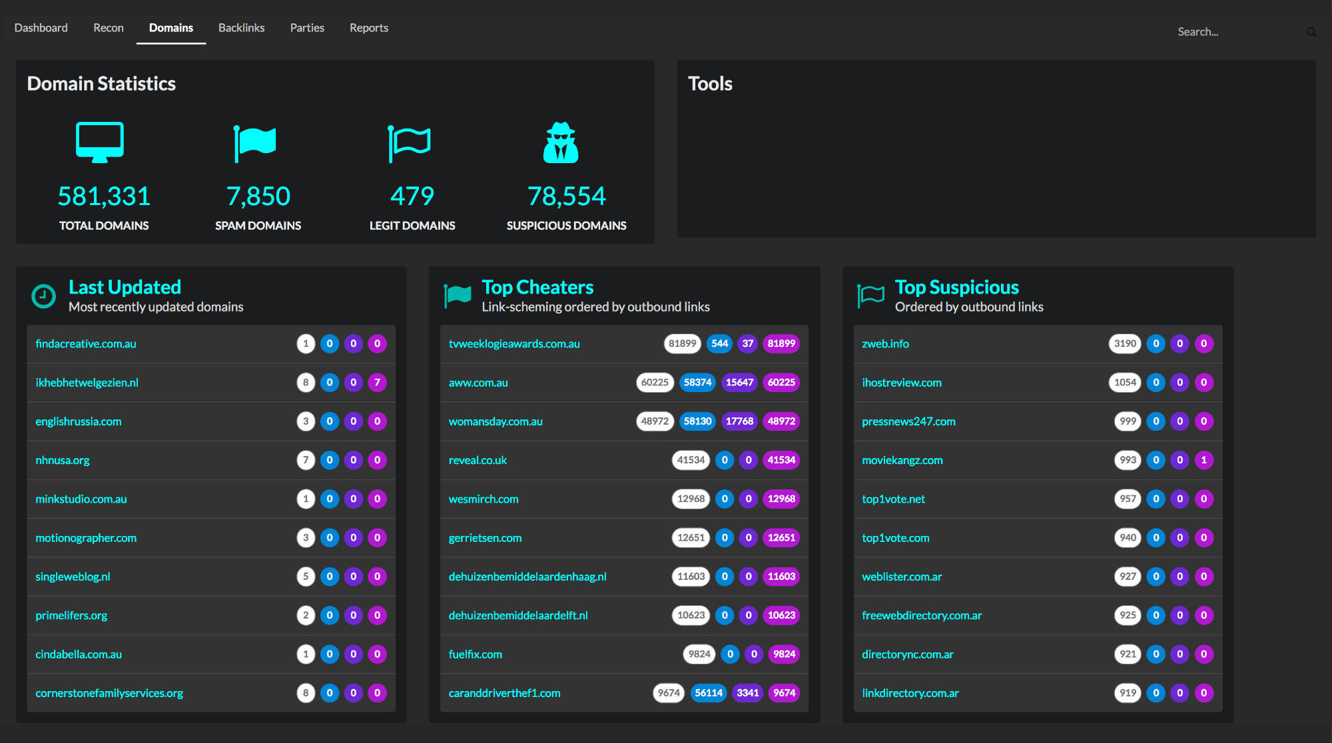Click magenta badge 7 for ikhebhetwelgezien.nl
The image size is (1332, 743).
pyautogui.click(x=378, y=383)
